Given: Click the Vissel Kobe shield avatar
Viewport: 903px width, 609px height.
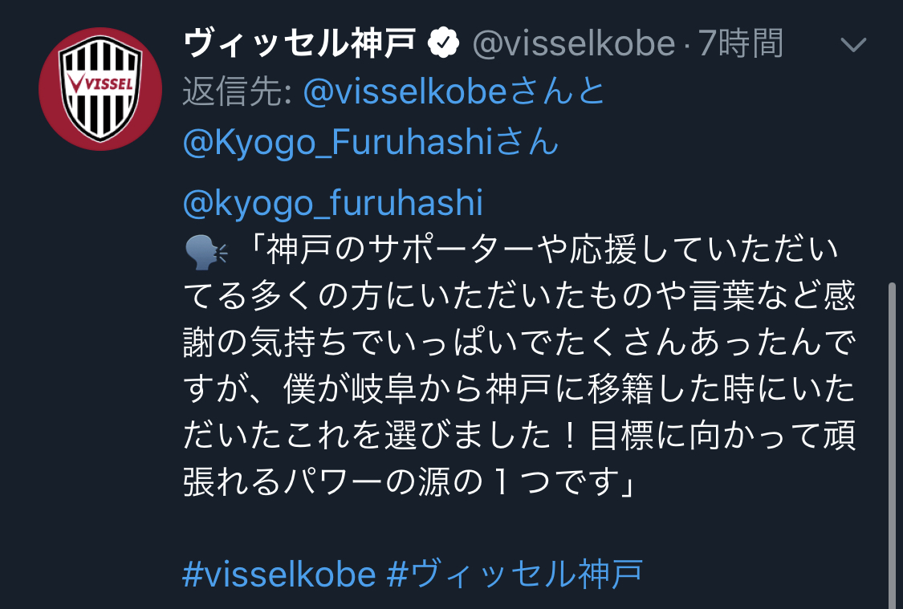Looking at the screenshot, I should point(100,90).
